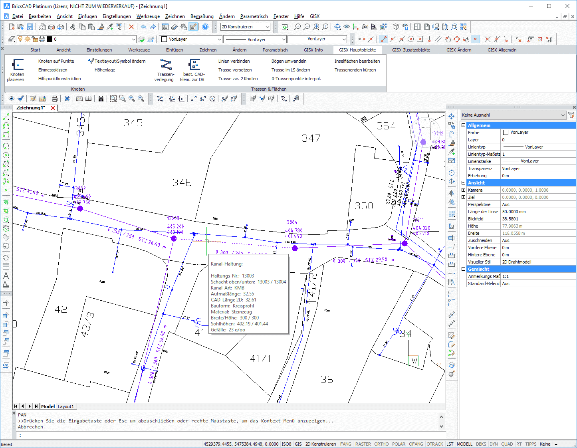Expand the Kamera property row
Viewport: 577px width, 448px height.
coord(463,190)
